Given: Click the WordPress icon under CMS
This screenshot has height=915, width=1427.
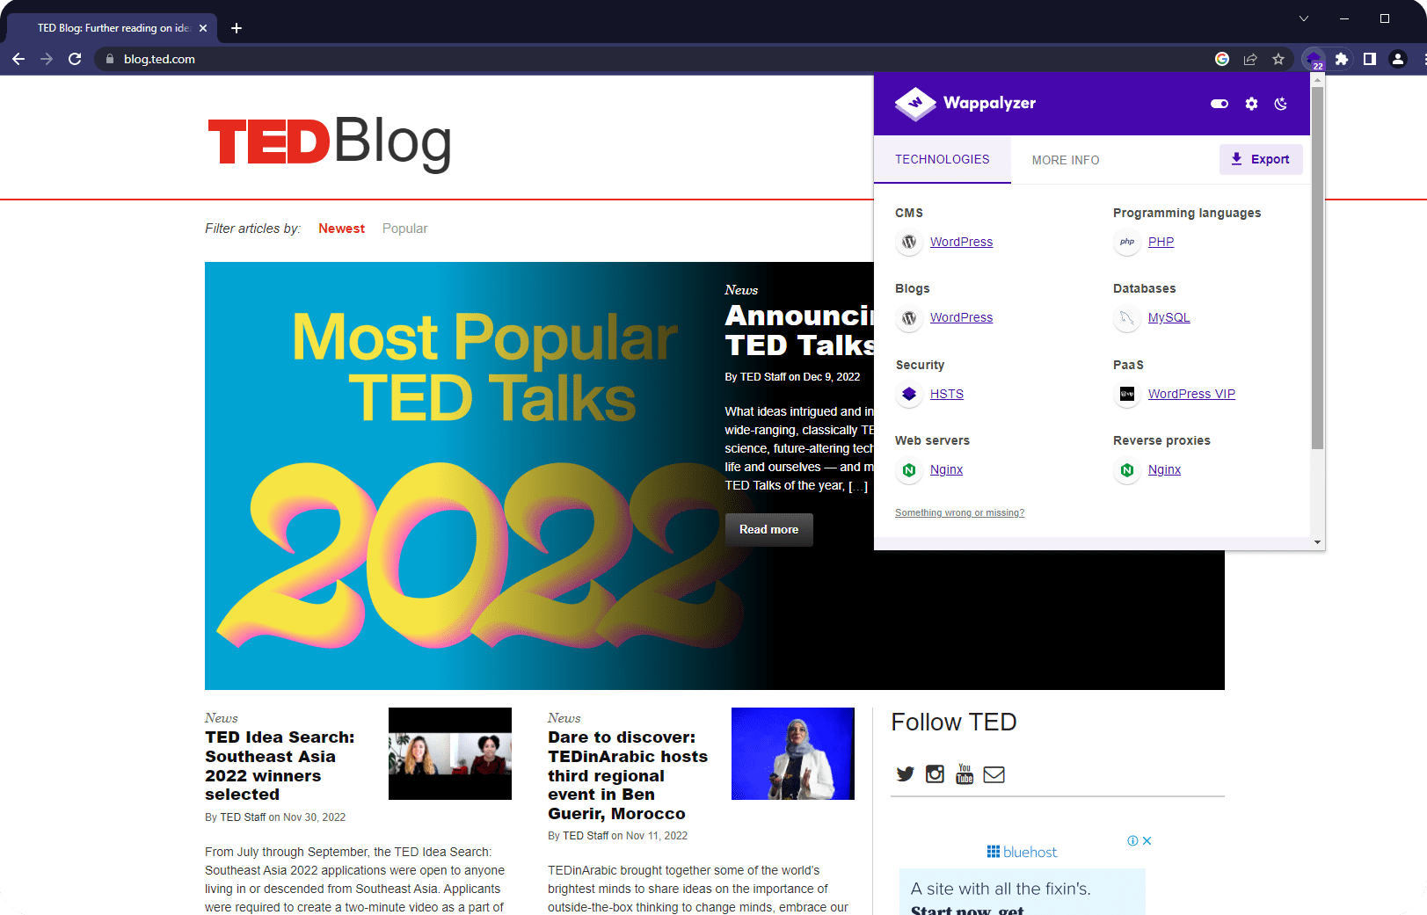Looking at the screenshot, I should pyautogui.click(x=909, y=242).
